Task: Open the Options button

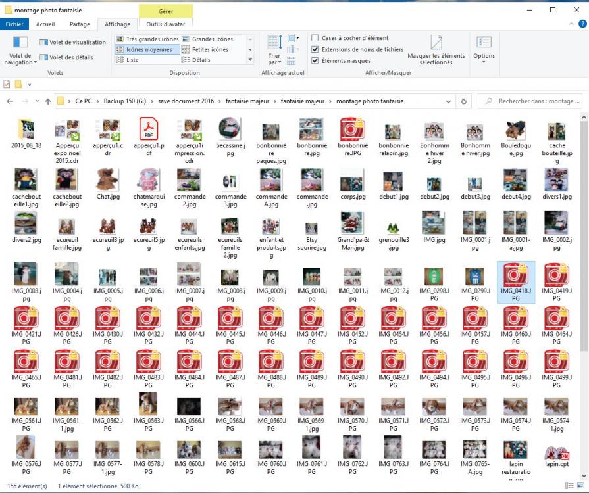Action: tap(484, 49)
